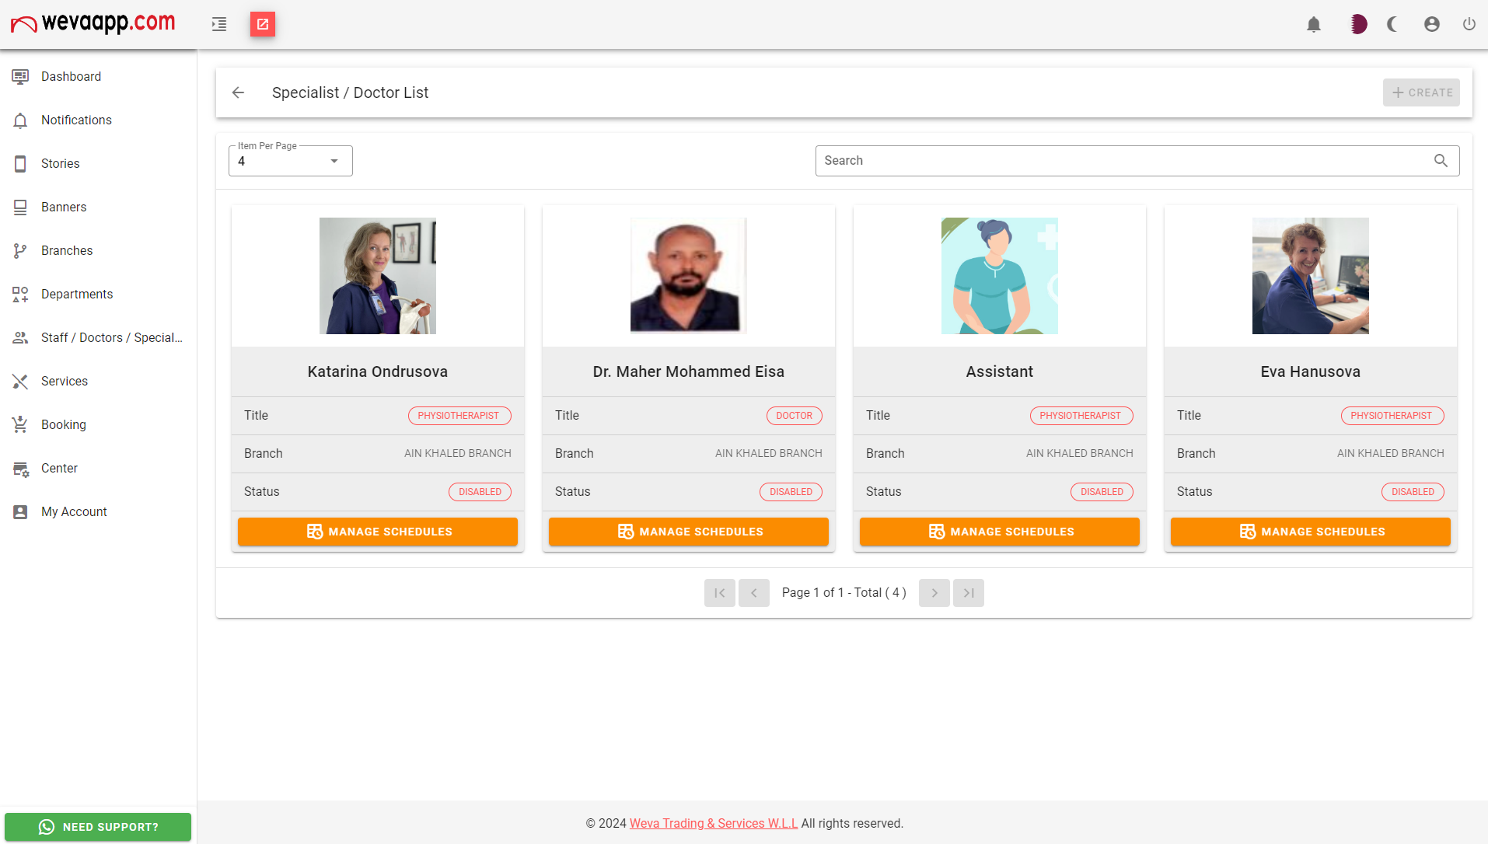The height and width of the screenshot is (844, 1488).
Task: Open the notifications bell in header
Action: [x=1314, y=24]
